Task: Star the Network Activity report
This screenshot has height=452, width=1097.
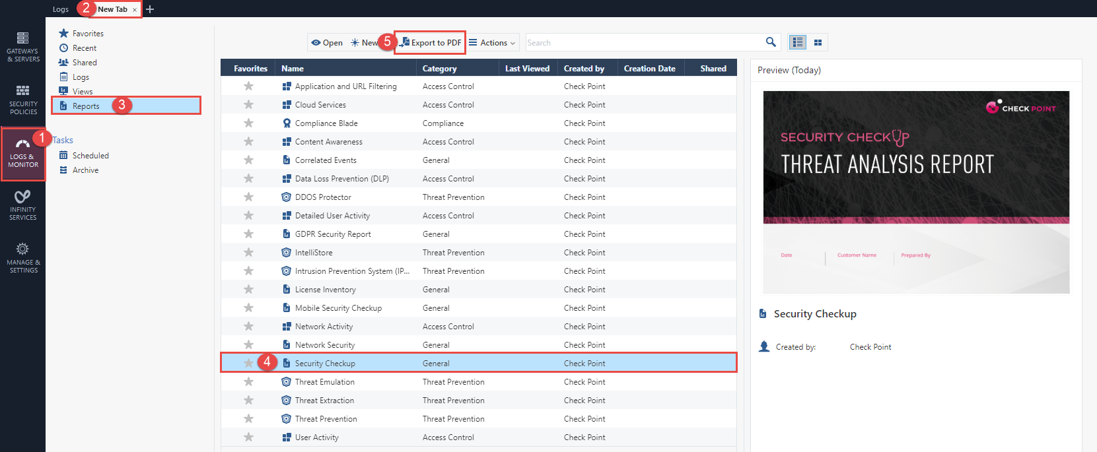Action: [x=248, y=326]
